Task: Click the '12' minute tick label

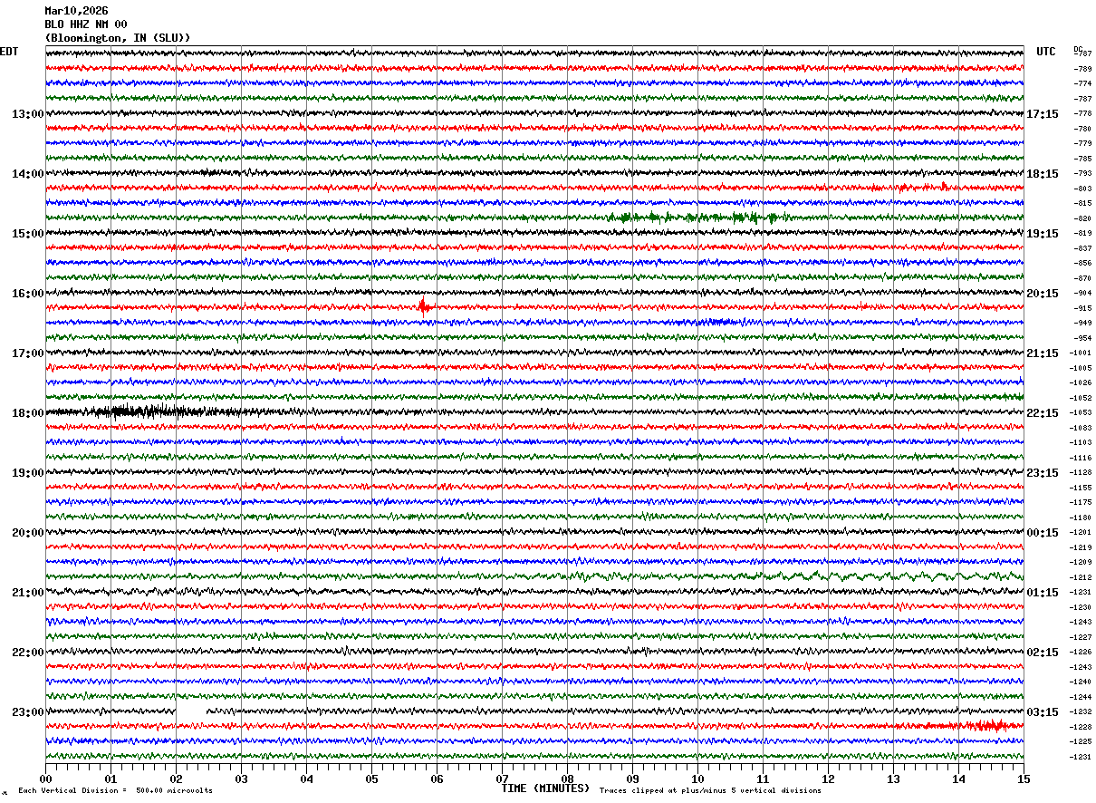Action: click(828, 779)
